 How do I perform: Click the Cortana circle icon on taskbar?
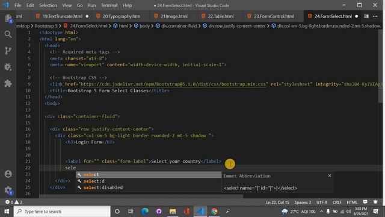(x=117, y=212)
